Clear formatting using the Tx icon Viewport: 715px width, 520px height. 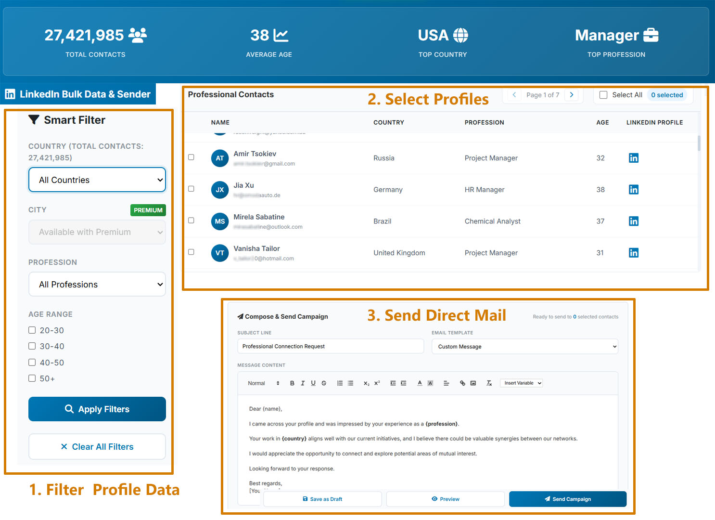click(489, 383)
